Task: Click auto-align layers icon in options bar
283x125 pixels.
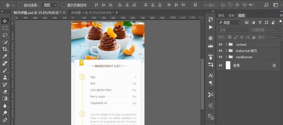Action: [195, 5]
